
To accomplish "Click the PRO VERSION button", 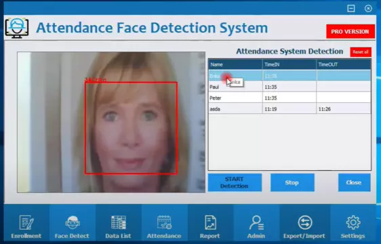I will pyautogui.click(x=350, y=31).
